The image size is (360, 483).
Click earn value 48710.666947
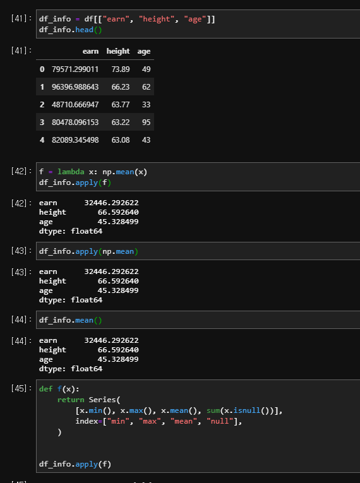tap(75, 104)
